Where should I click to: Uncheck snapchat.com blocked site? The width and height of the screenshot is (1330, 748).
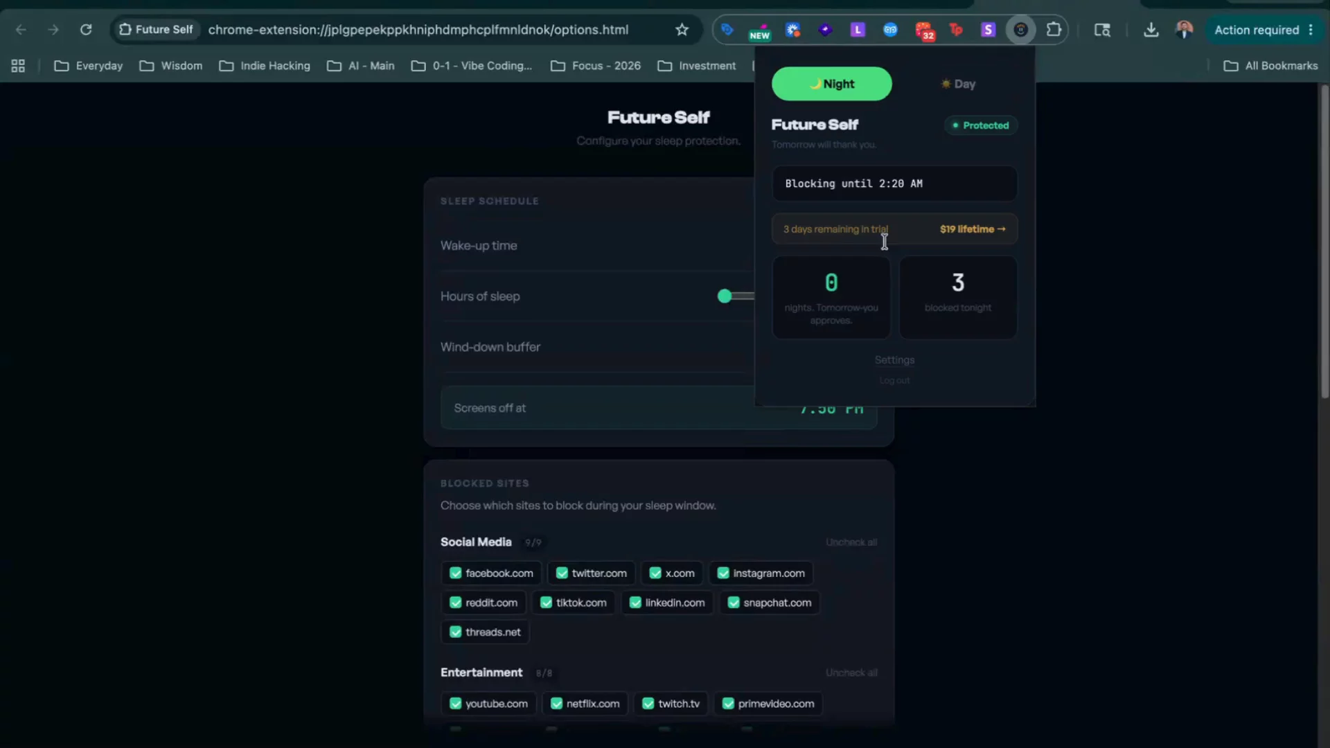pyautogui.click(x=734, y=603)
